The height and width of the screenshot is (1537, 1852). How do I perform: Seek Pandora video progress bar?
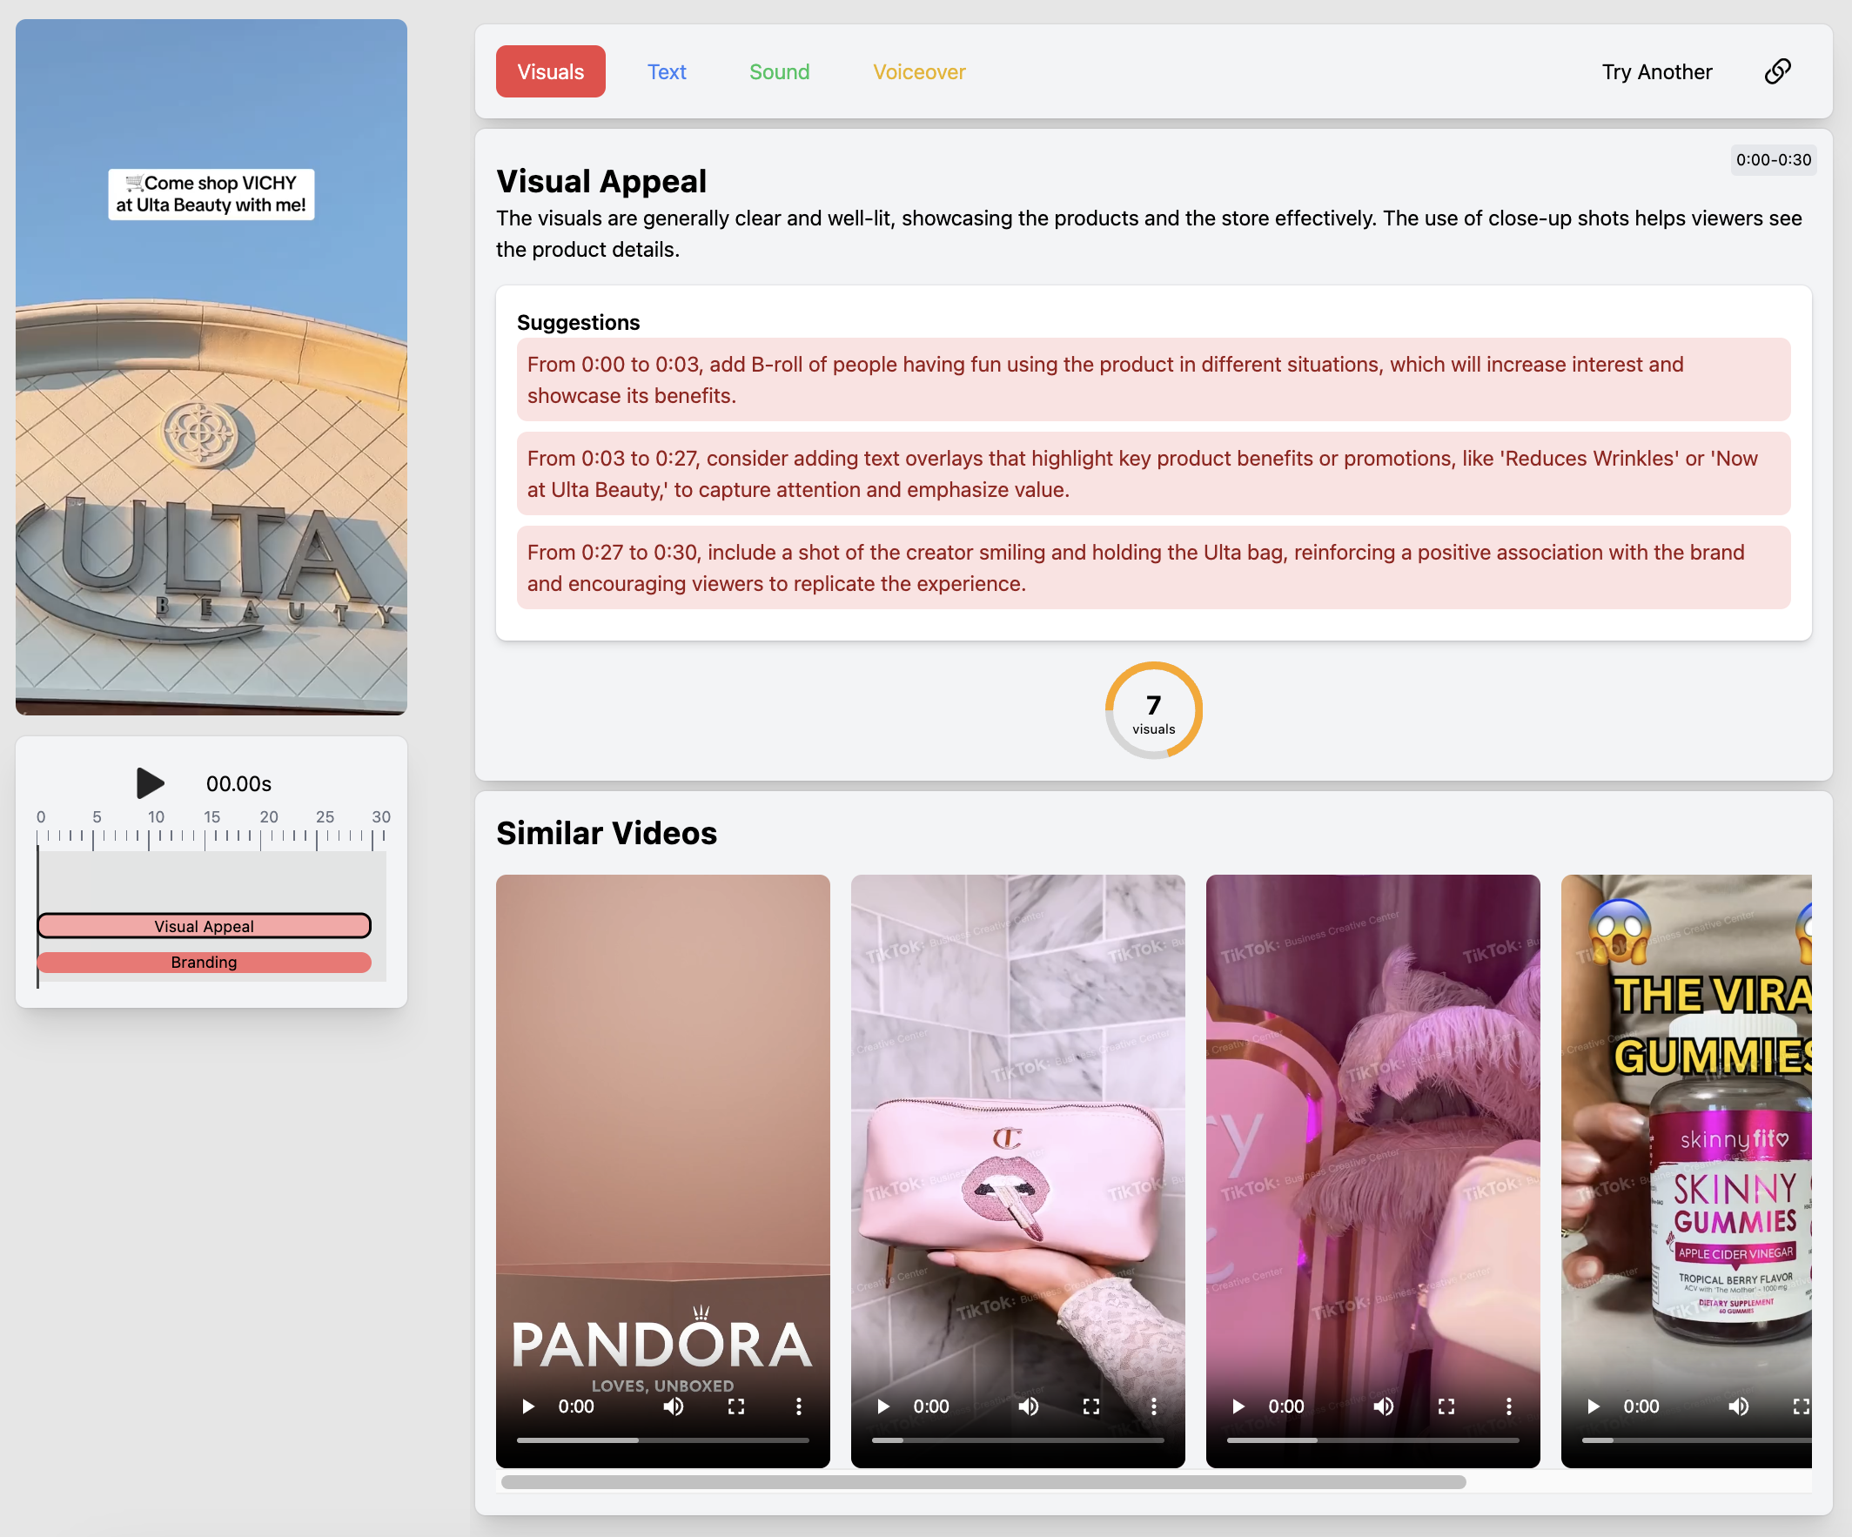click(x=663, y=1441)
